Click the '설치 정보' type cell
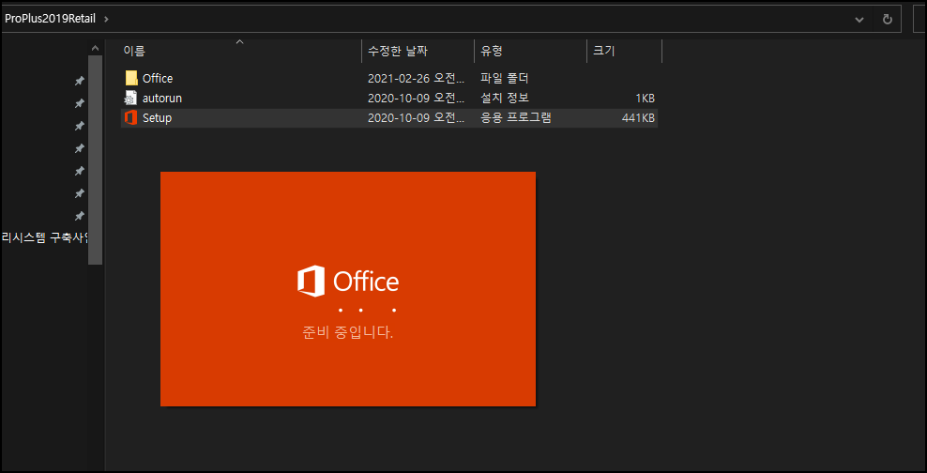Viewport: 927px width, 473px height. tap(504, 99)
